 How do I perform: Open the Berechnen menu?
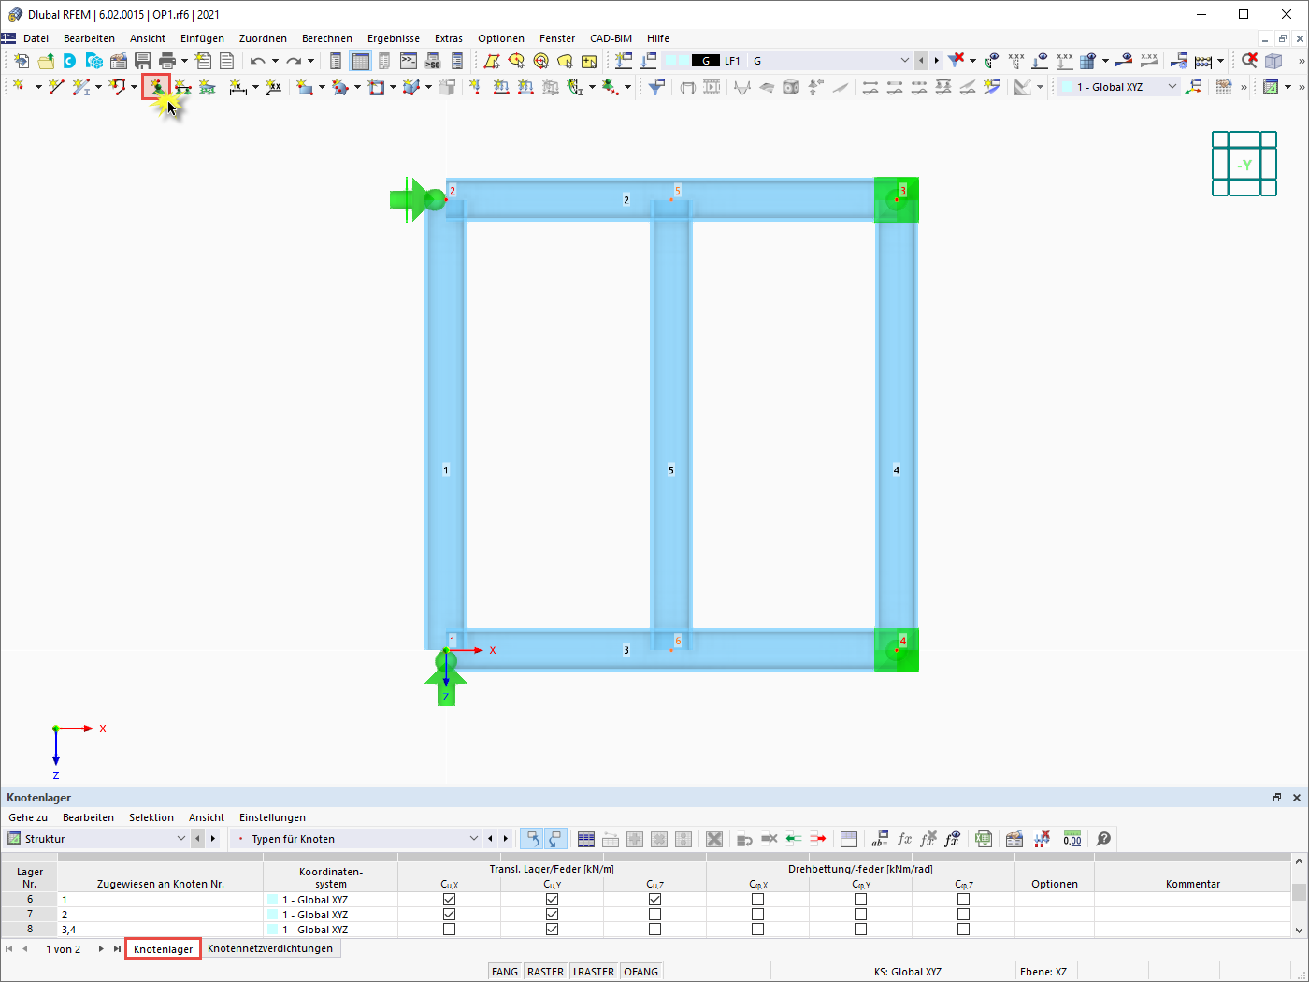click(327, 38)
